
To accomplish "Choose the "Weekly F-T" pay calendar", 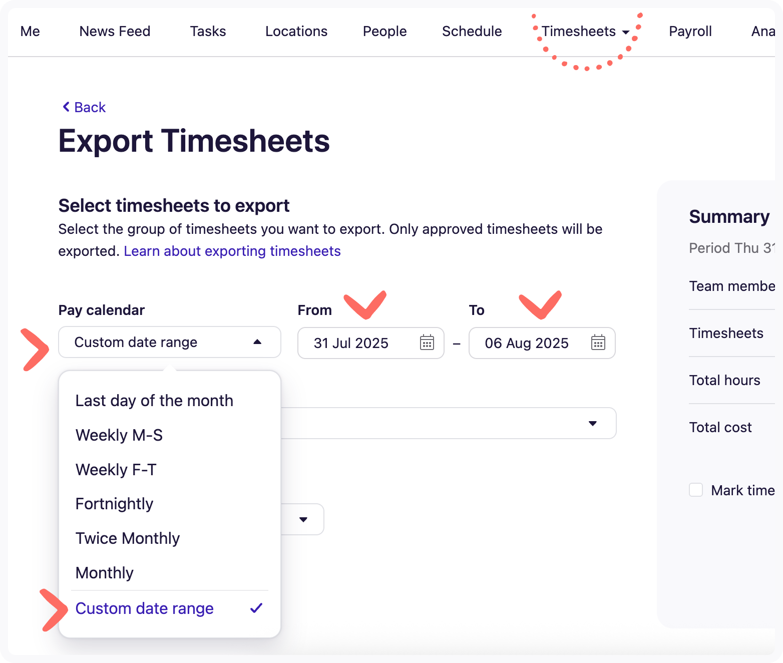I will (116, 470).
